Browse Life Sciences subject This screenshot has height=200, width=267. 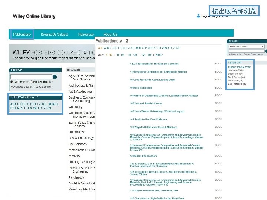click(78, 144)
